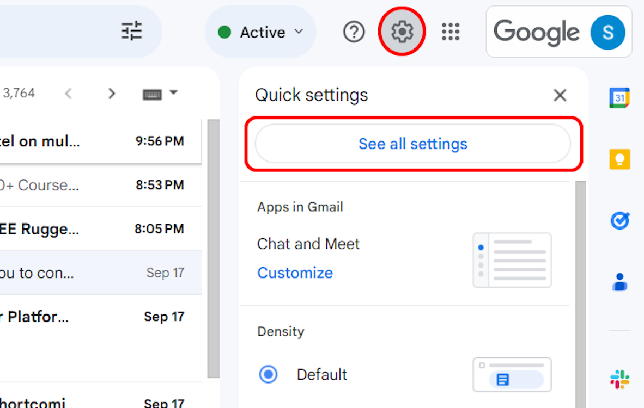Go to the newer emails page

pyautogui.click(x=69, y=94)
